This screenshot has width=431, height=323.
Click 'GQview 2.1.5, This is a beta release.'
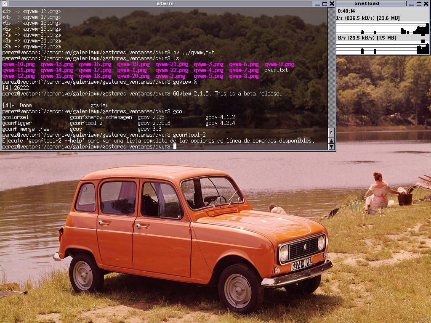point(228,94)
